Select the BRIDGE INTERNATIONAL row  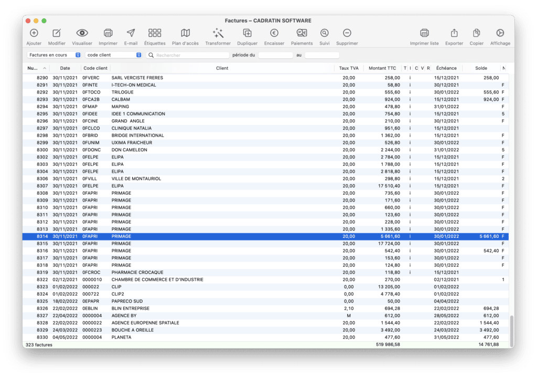point(265,135)
